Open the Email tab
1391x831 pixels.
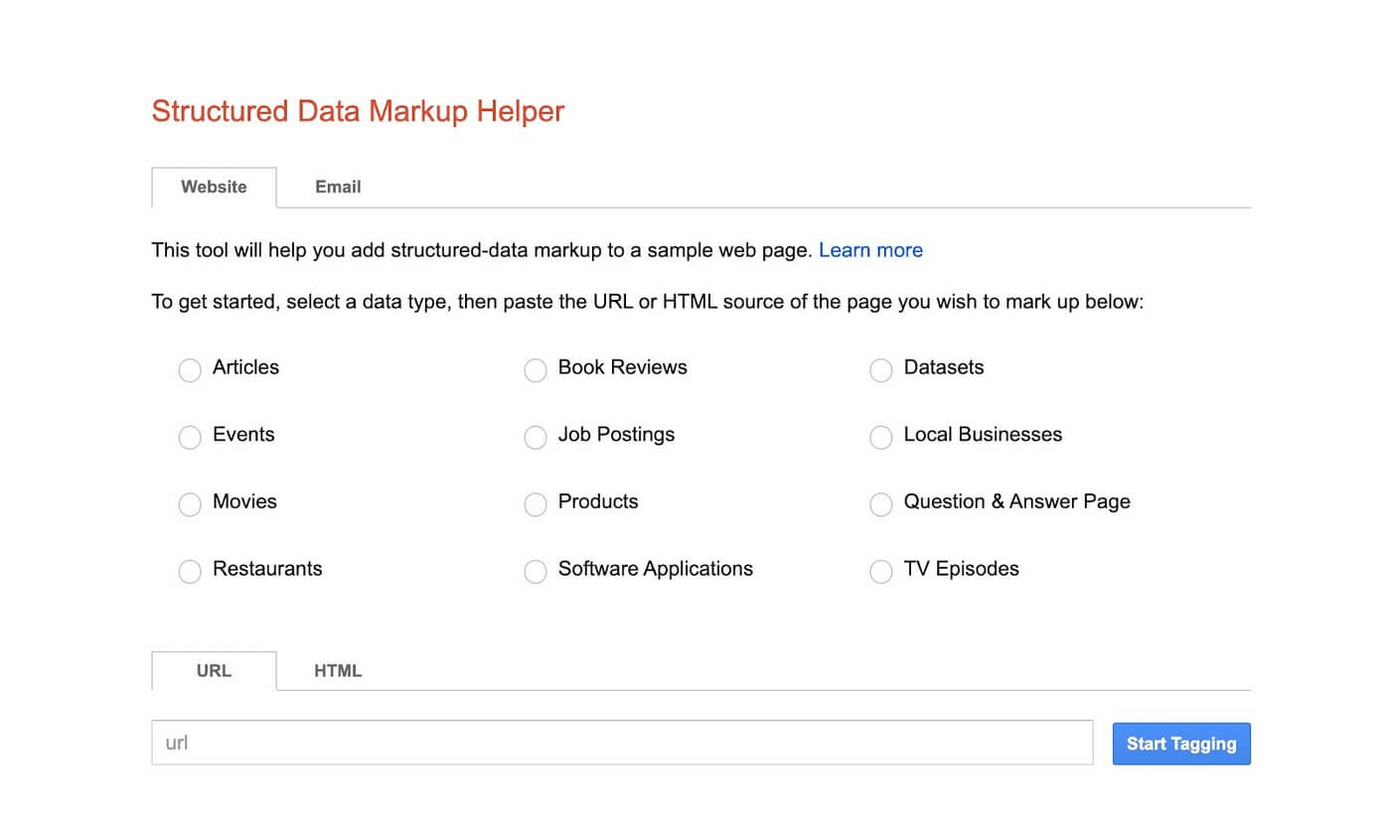pyautogui.click(x=338, y=187)
